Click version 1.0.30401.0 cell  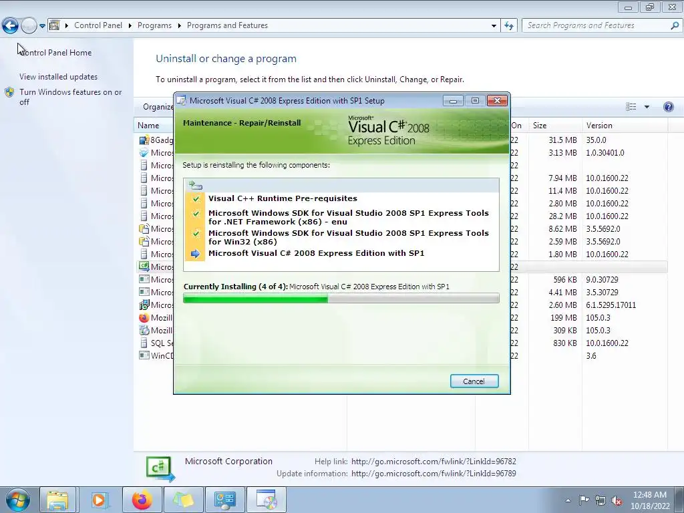coord(605,153)
